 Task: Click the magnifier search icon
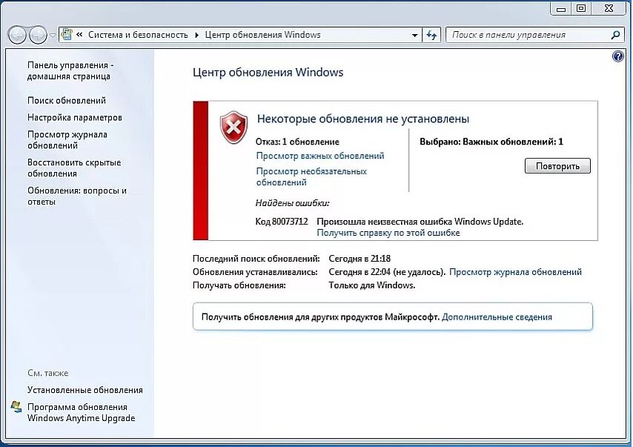click(x=616, y=35)
